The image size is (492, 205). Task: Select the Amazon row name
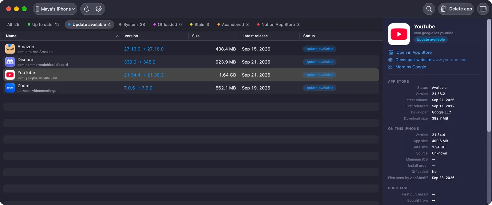(26, 47)
